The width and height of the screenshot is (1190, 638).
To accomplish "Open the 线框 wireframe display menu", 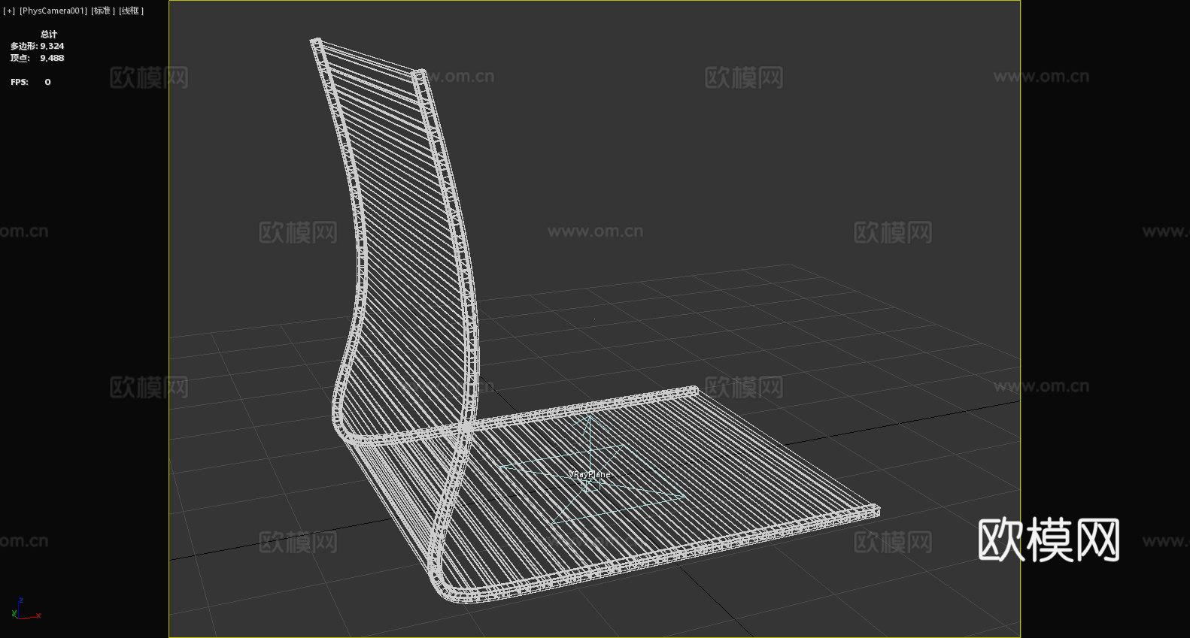I will (x=131, y=11).
